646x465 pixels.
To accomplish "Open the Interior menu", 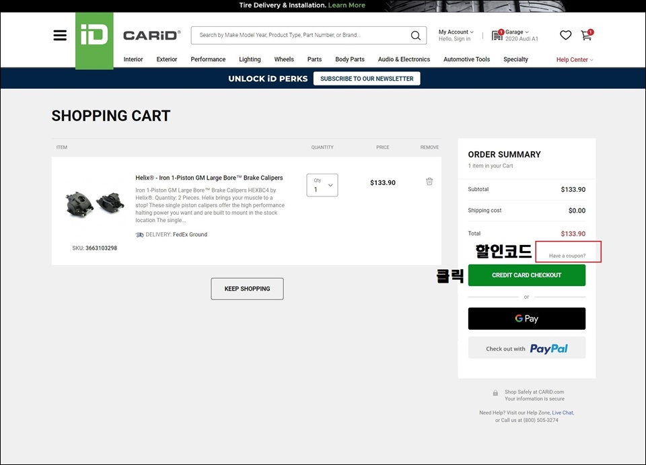I will pos(133,59).
